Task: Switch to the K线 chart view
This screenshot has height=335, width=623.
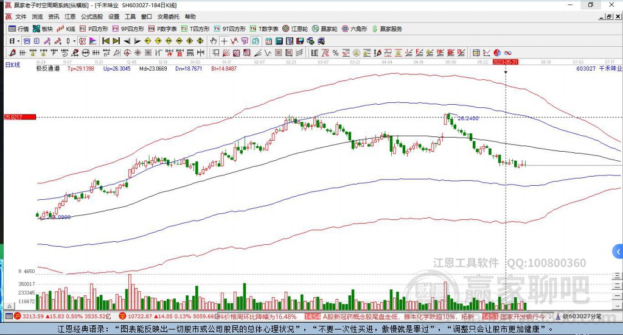Action: pyautogui.click(x=66, y=29)
